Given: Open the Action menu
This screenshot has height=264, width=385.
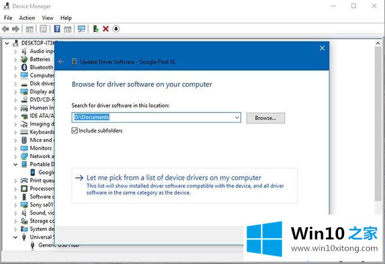Looking at the screenshot, I should (x=27, y=18).
